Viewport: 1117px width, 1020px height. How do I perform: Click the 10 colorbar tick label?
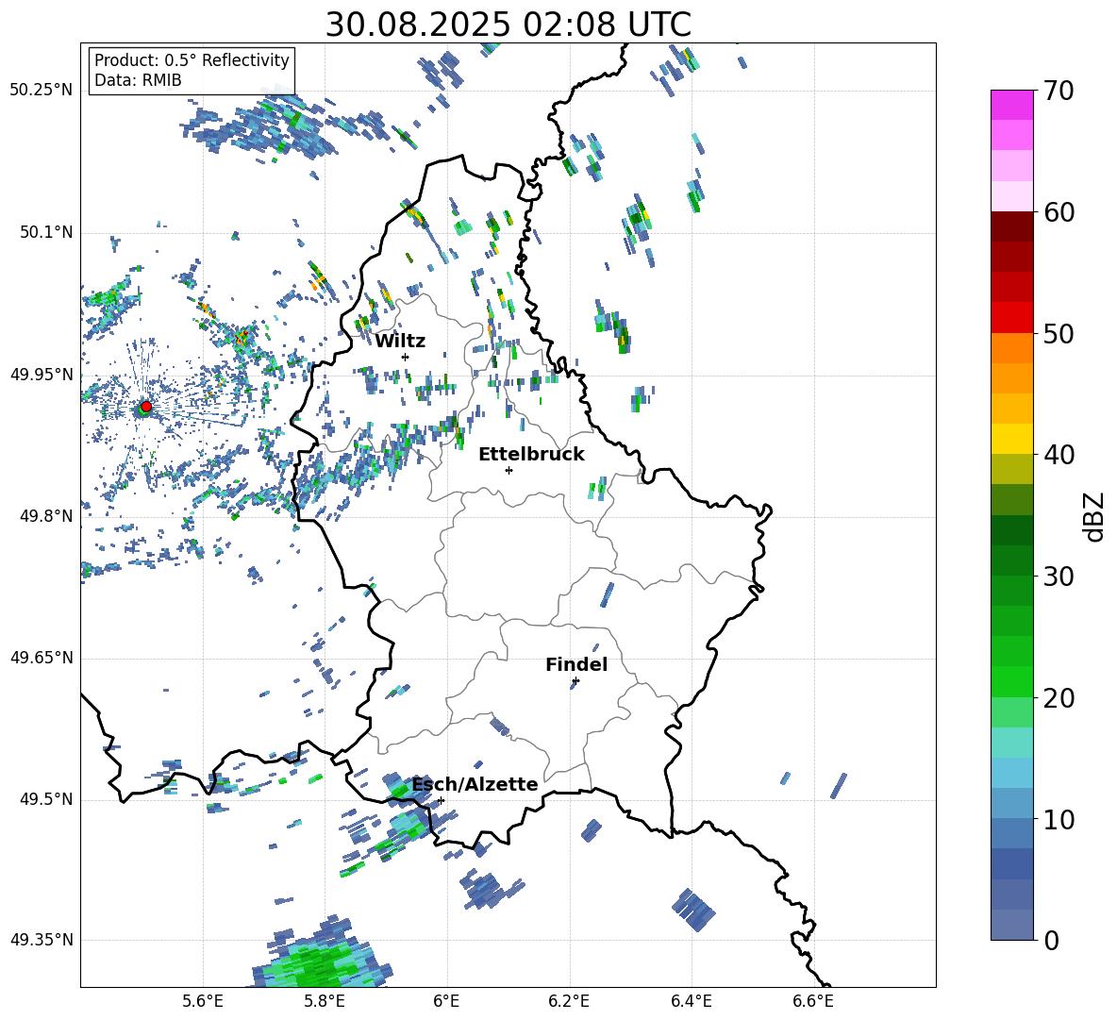click(1059, 820)
